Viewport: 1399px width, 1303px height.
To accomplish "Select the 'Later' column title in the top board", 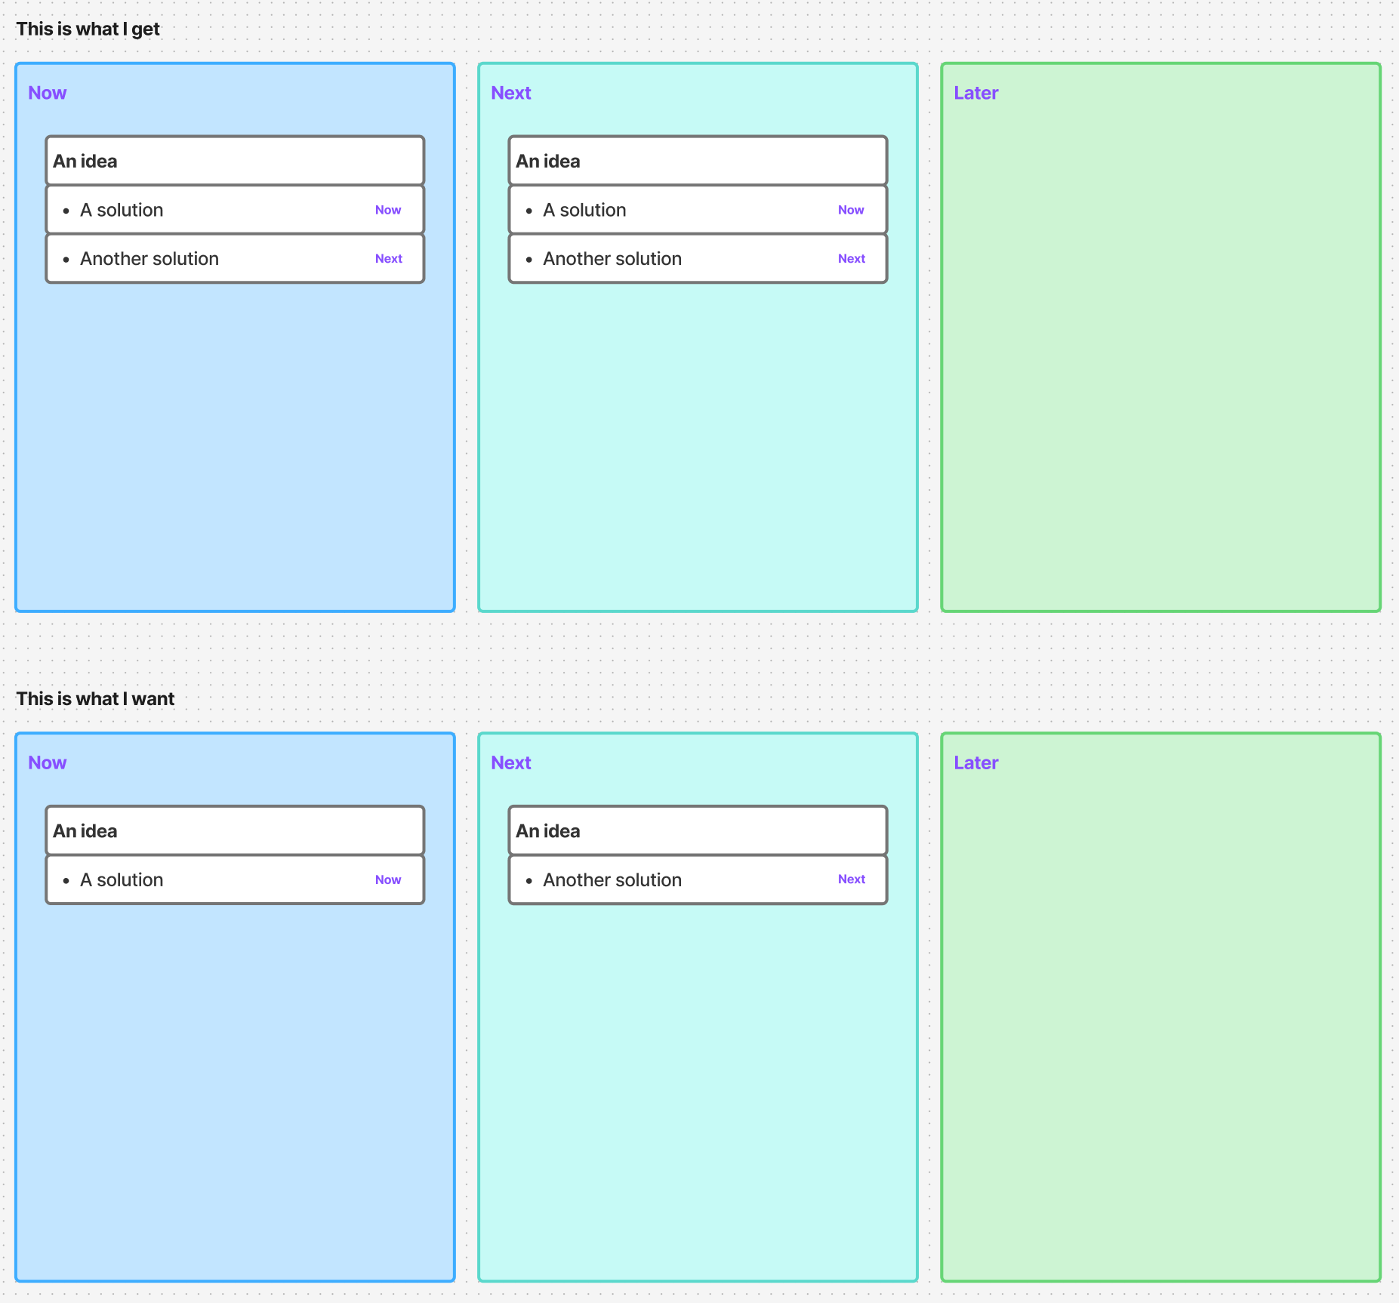I will click(975, 93).
